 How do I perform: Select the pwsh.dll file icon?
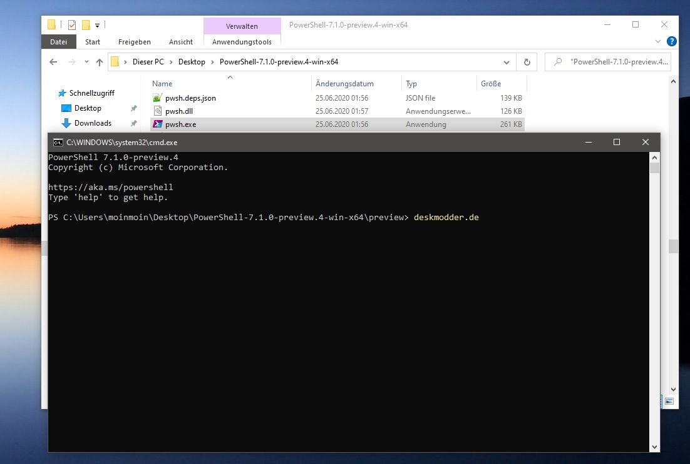[x=158, y=111]
